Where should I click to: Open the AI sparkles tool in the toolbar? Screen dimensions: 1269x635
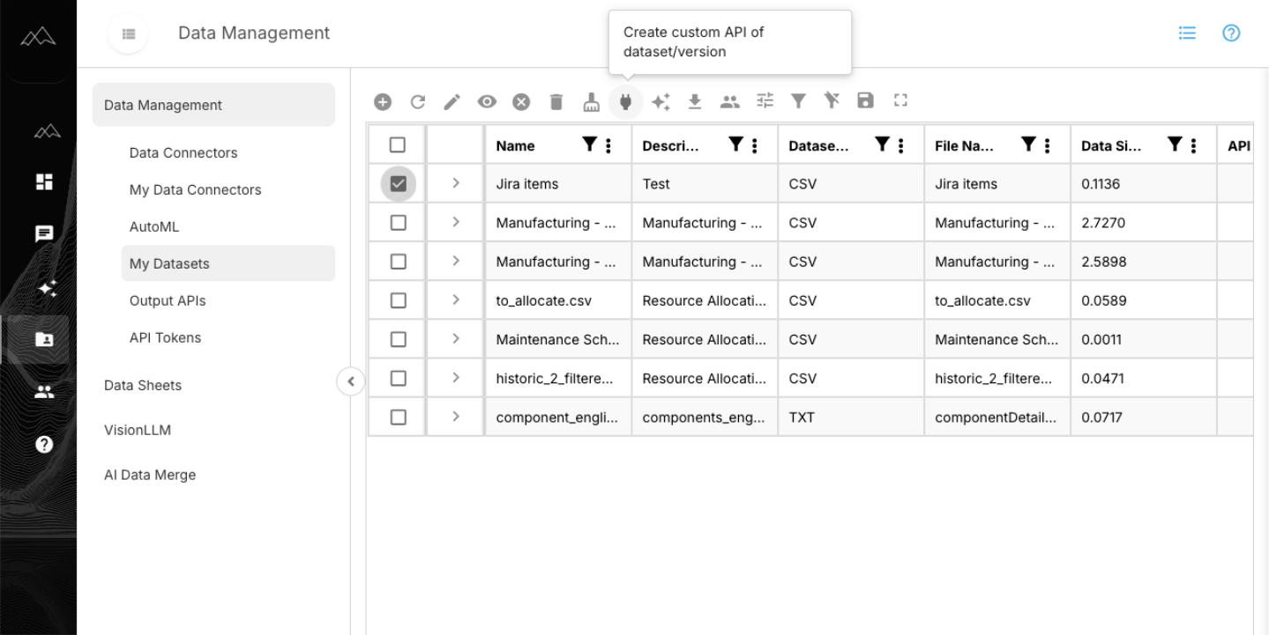point(661,100)
